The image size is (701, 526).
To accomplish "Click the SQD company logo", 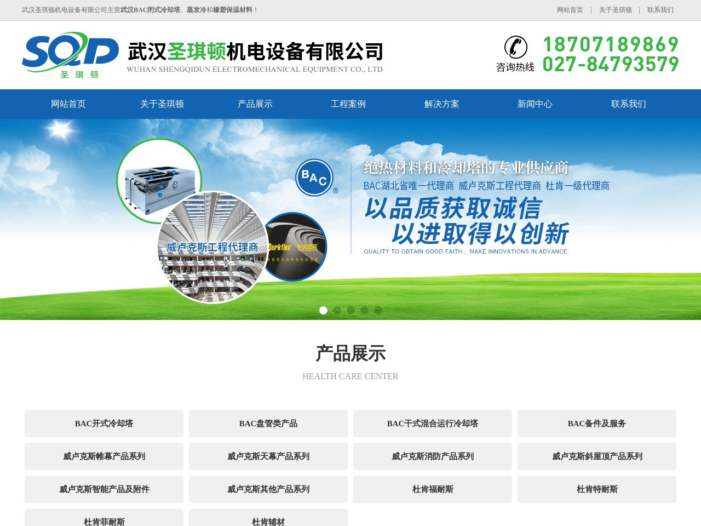I will coord(70,55).
